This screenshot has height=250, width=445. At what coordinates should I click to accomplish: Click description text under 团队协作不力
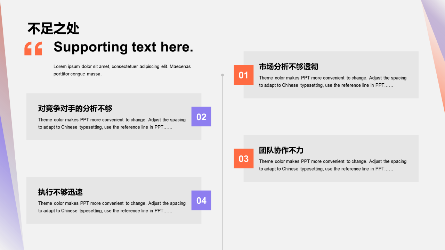(x=332, y=165)
